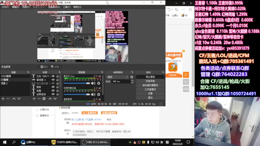The width and height of the screenshot is (260, 146).
Task: Click the 开始录制 button
Action: [x=150, y=81]
